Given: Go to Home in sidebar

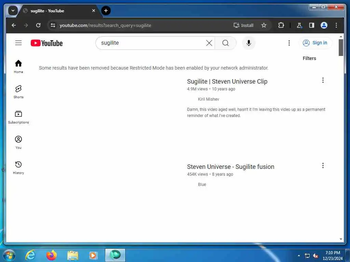Looking at the screenshot, I should tap(18, 67).
